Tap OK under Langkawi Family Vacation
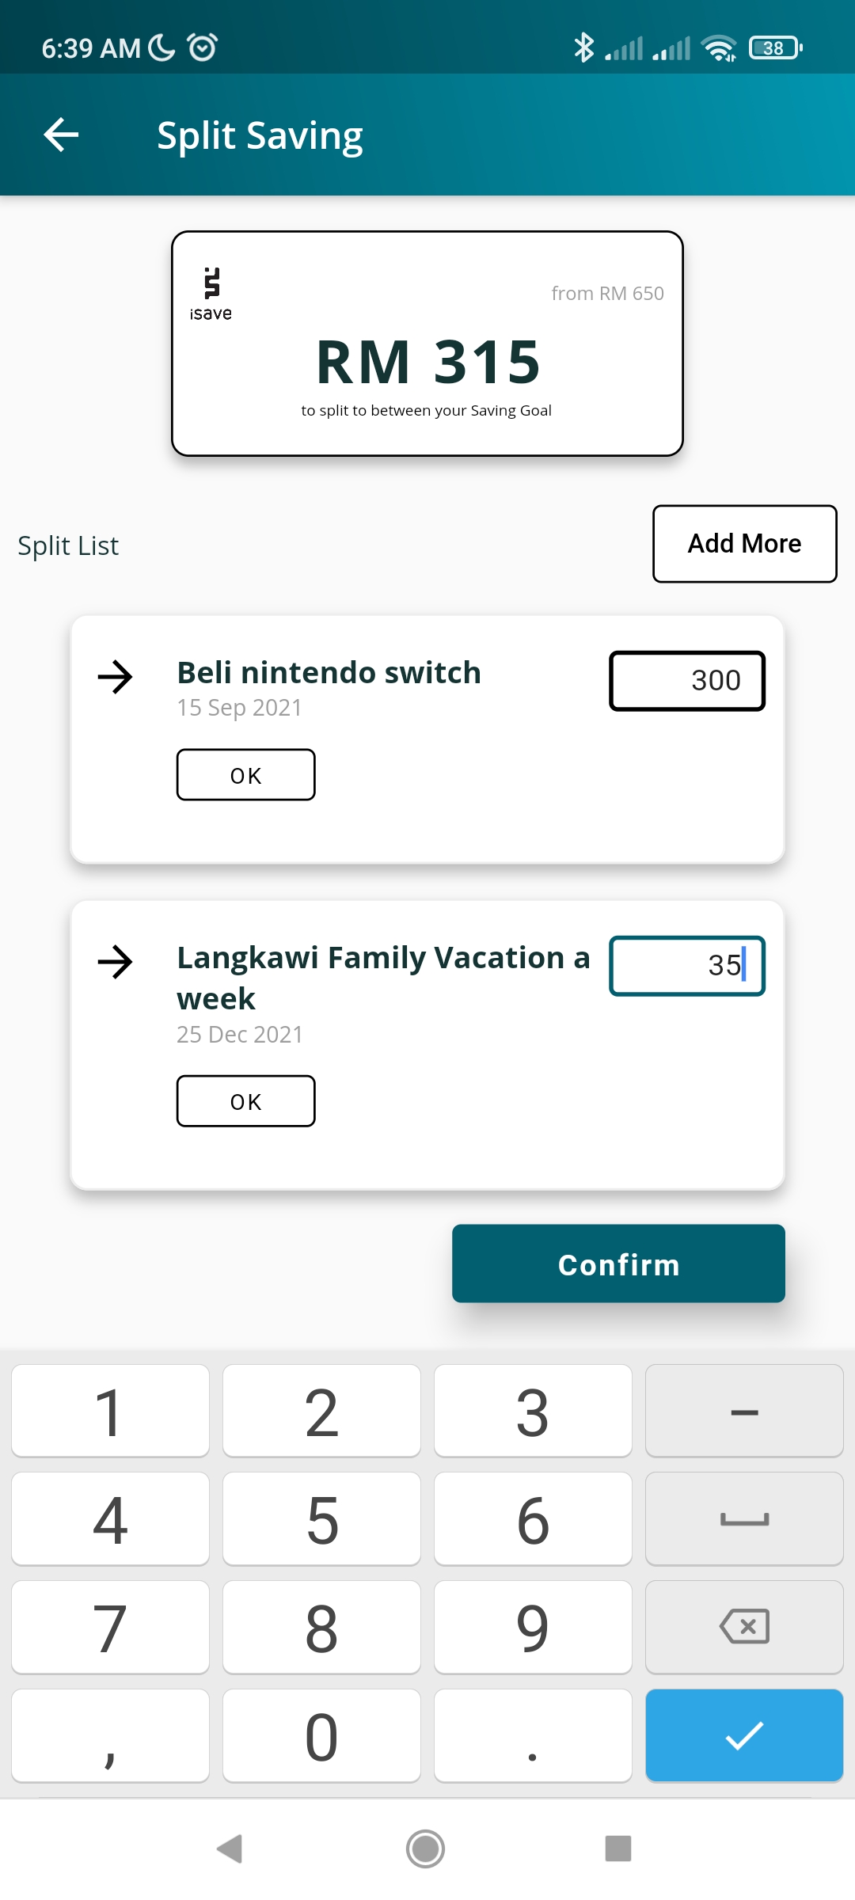This screenshot has height=1900, width=855. click(x=245, y=1101)
